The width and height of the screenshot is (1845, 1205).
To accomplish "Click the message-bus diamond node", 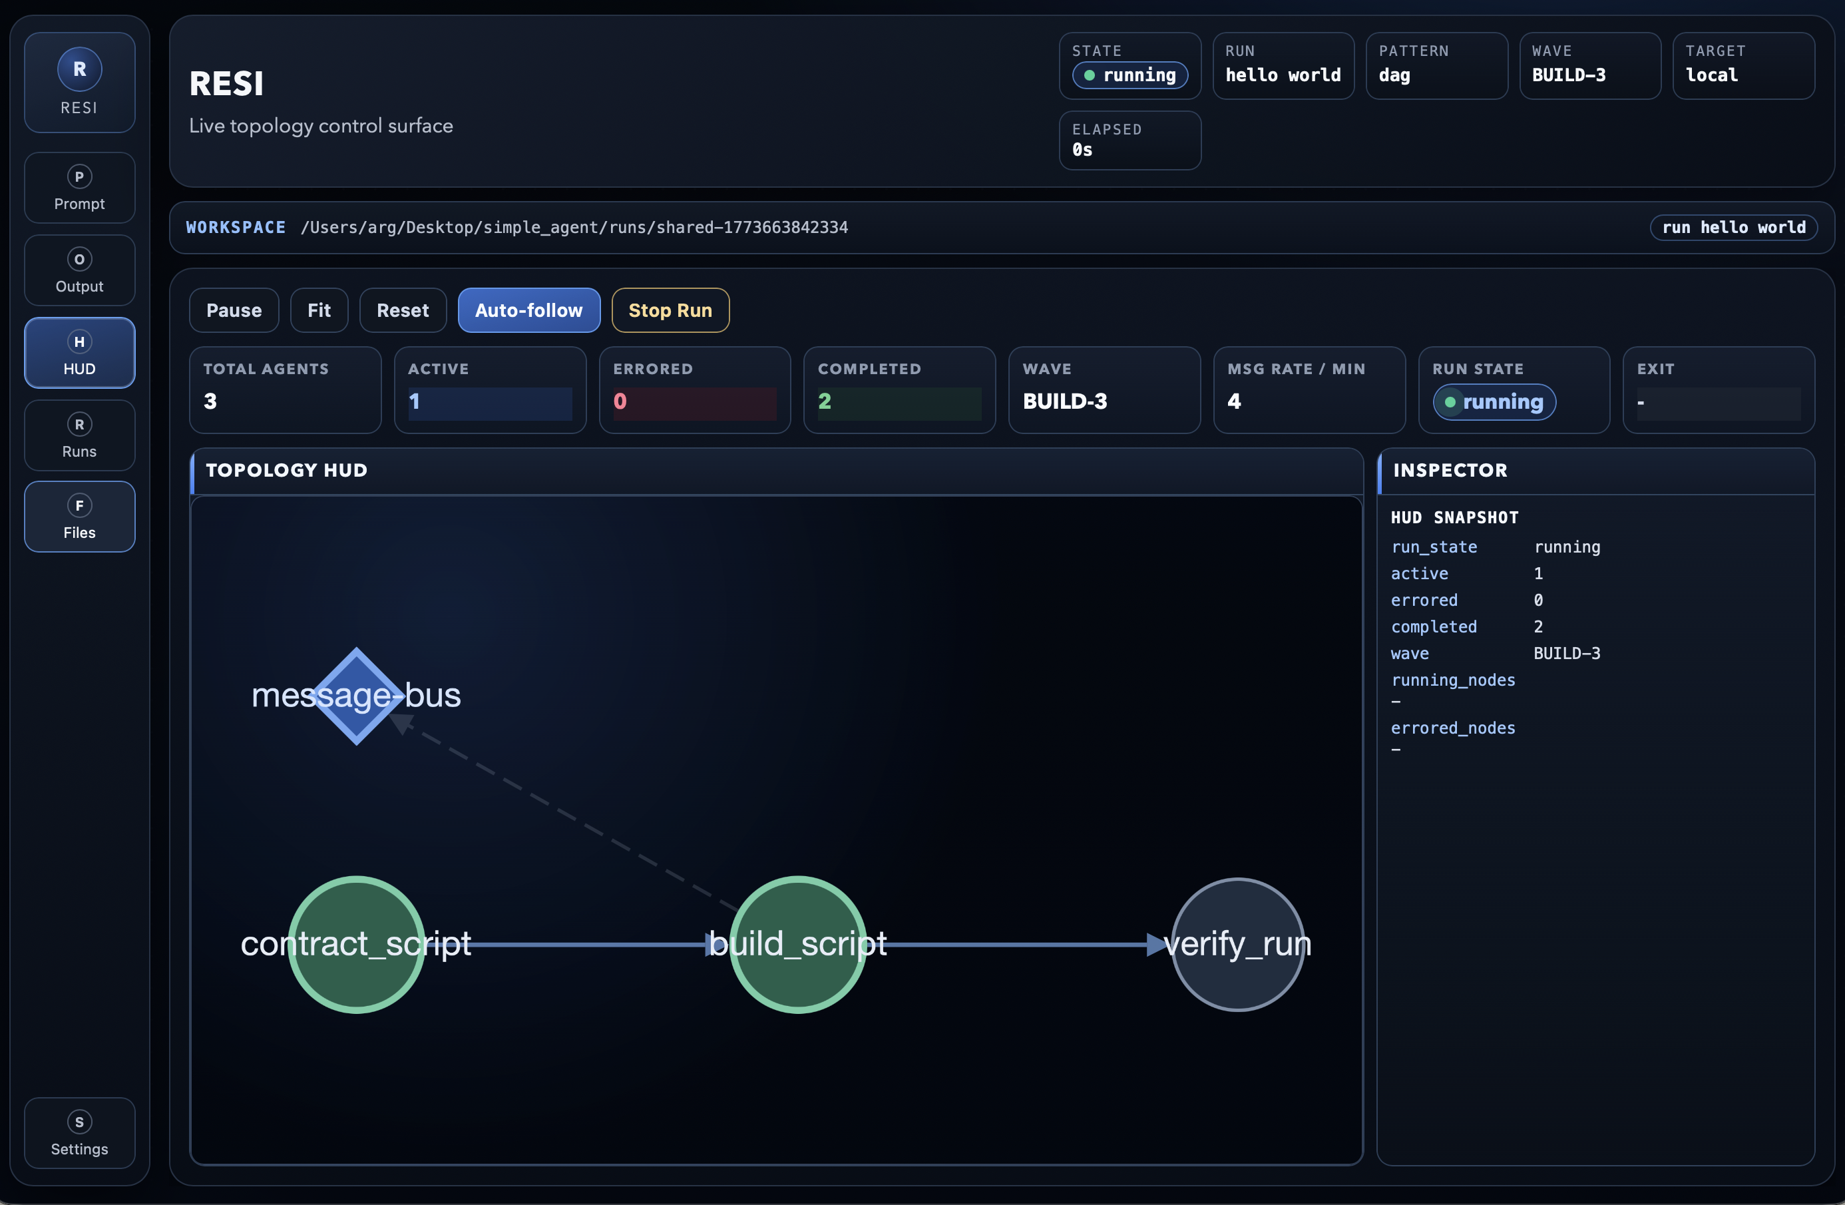I will click(356, 696).
